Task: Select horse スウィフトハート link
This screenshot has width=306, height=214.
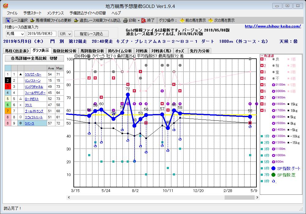Action: click(x=34, y=117)
